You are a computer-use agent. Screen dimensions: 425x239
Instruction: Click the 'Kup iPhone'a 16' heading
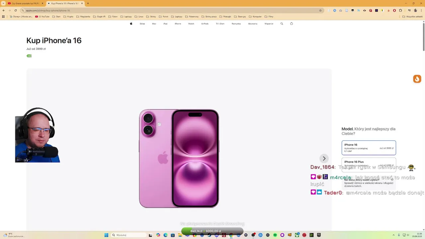[54, 40]
